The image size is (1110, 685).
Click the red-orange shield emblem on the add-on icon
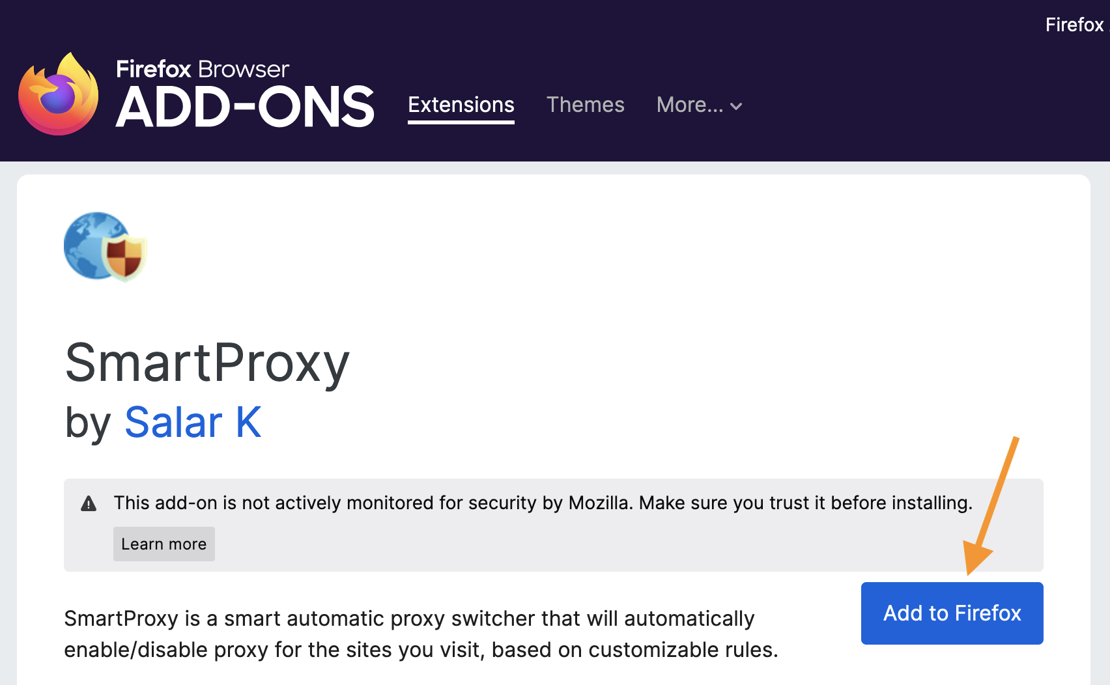(x=124, y=256)
